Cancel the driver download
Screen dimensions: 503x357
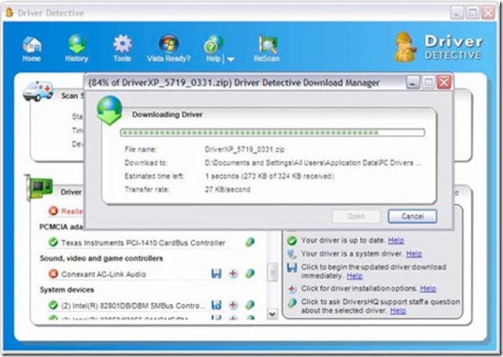pos(412,216)
